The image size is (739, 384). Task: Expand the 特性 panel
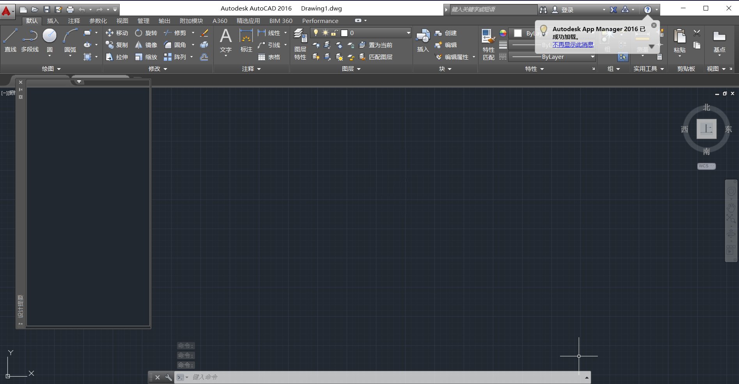pos(534,69)
